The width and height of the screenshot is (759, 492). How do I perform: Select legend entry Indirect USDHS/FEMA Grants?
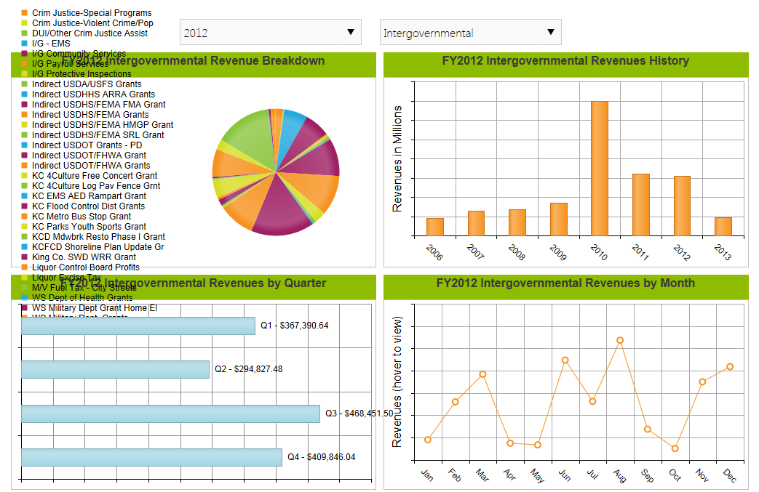click(x=85, y=115)
